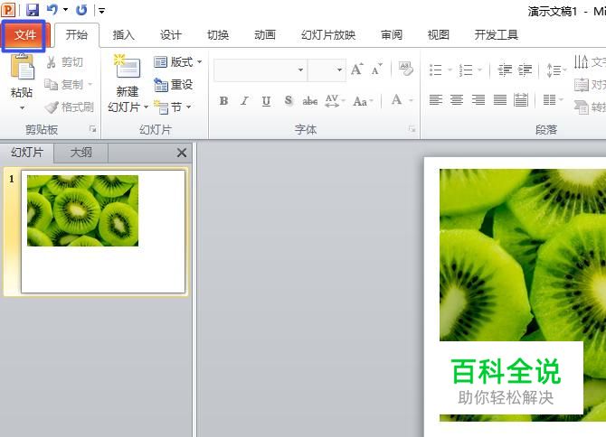Viewport: 606px width, 437px height.
Task: Justify text alignment
Action: 499,100
